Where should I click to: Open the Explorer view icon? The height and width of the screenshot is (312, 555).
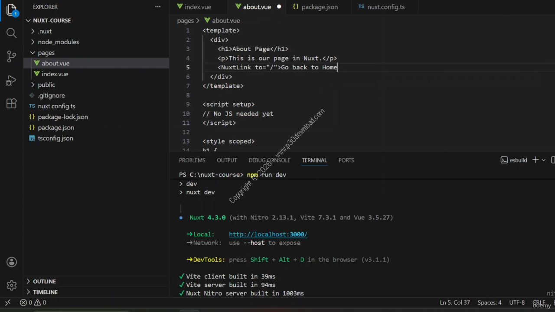(x=12, y=10)
